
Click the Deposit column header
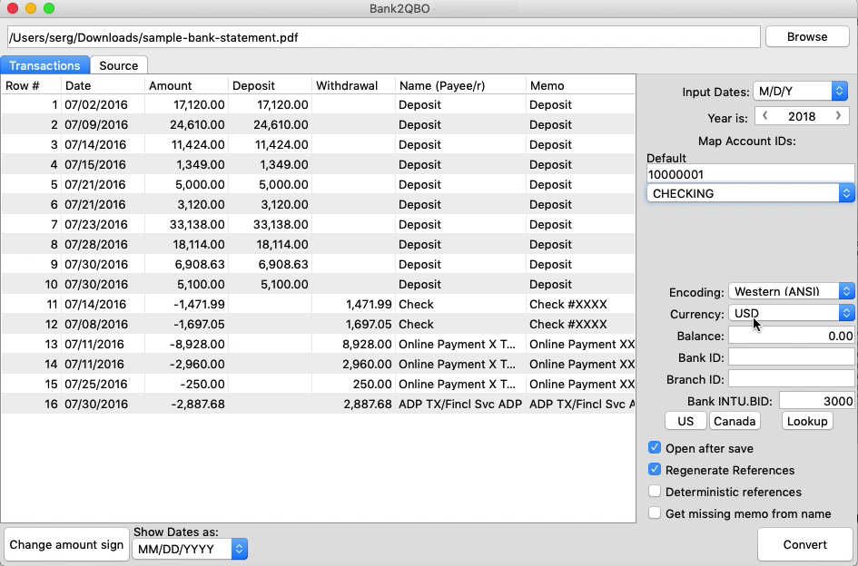point(271,86)
